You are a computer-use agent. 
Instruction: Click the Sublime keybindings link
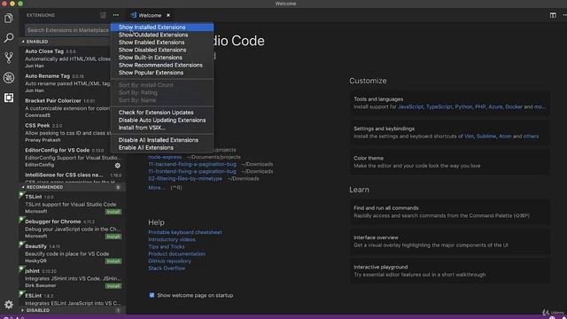486,136
